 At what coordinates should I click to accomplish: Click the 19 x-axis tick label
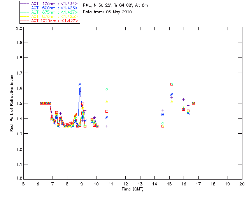(228, 184)
